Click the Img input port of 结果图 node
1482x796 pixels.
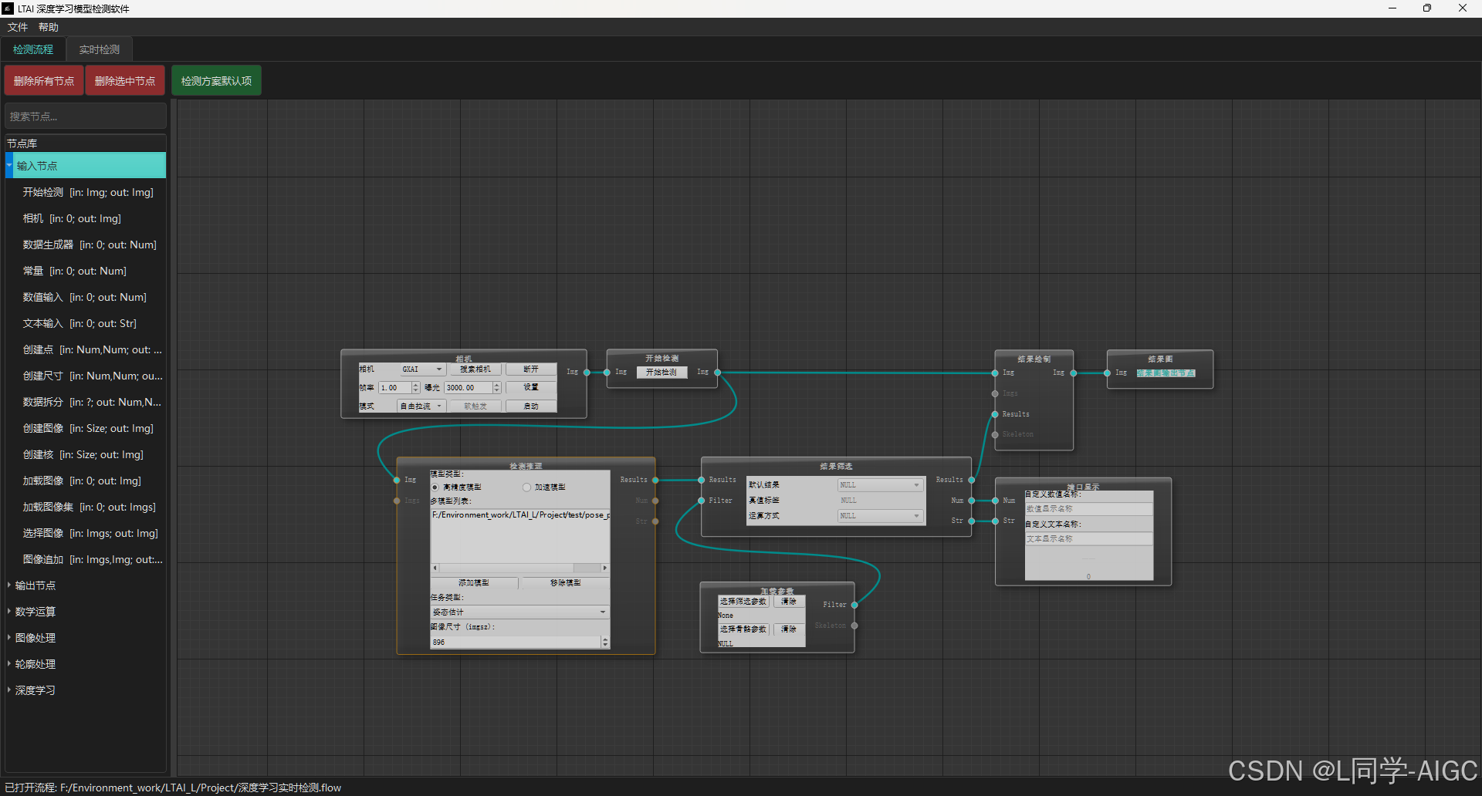pyautogui.click(x=1108, y=373)
